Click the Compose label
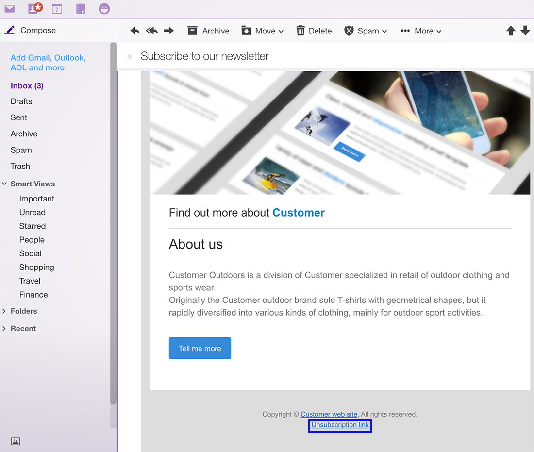 (x=38, y=30)
